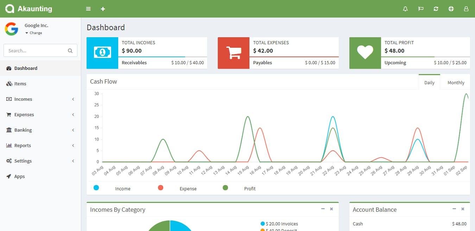
Task: Open the Apps section
Action: tap(19, 176)
